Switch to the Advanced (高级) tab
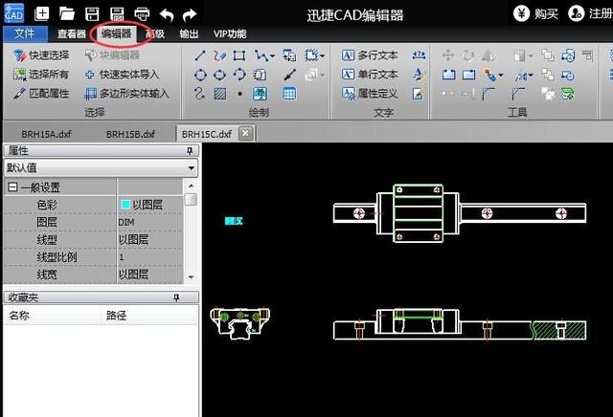The height and width of the screenshot is (417, 613). coord(155,34)
